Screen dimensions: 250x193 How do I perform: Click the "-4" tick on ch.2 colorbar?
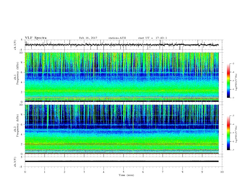coord(233,124)
